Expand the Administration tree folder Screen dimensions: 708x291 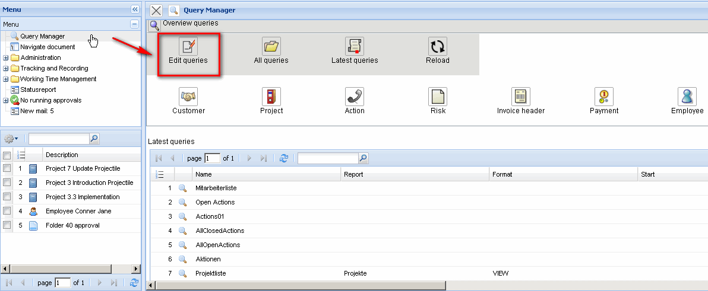click(x=6, y=57)
